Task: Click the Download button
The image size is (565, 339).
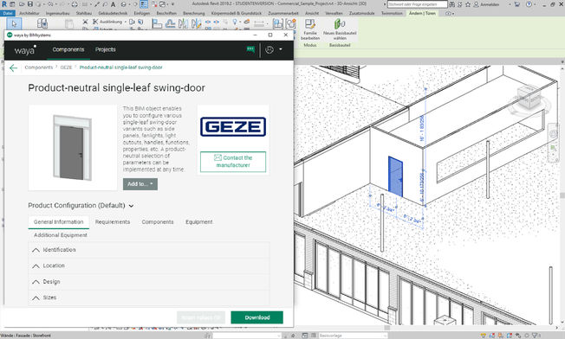Action: 257,317
